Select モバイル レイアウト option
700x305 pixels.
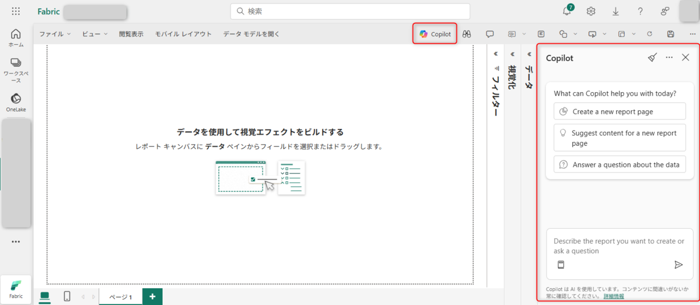pyautogui.click(x=184, y=34)
